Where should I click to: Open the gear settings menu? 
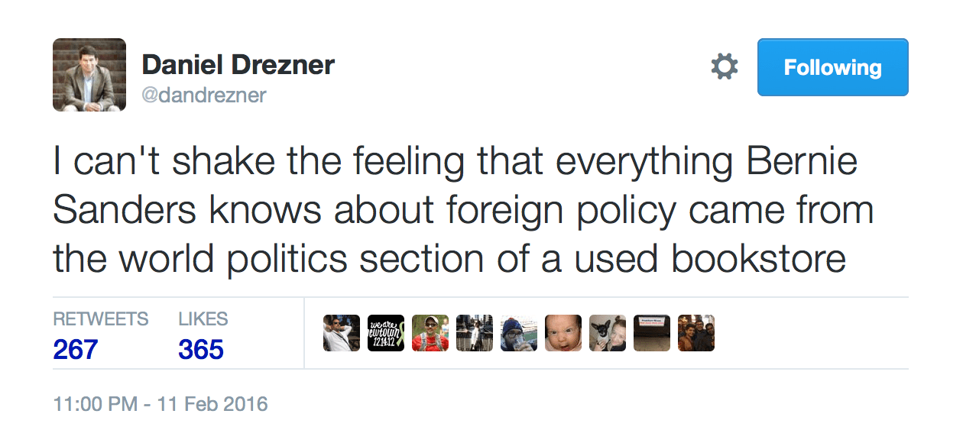point(725,67)
